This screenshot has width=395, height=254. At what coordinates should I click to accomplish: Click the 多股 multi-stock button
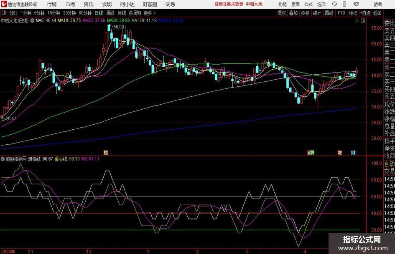(305, 13)
